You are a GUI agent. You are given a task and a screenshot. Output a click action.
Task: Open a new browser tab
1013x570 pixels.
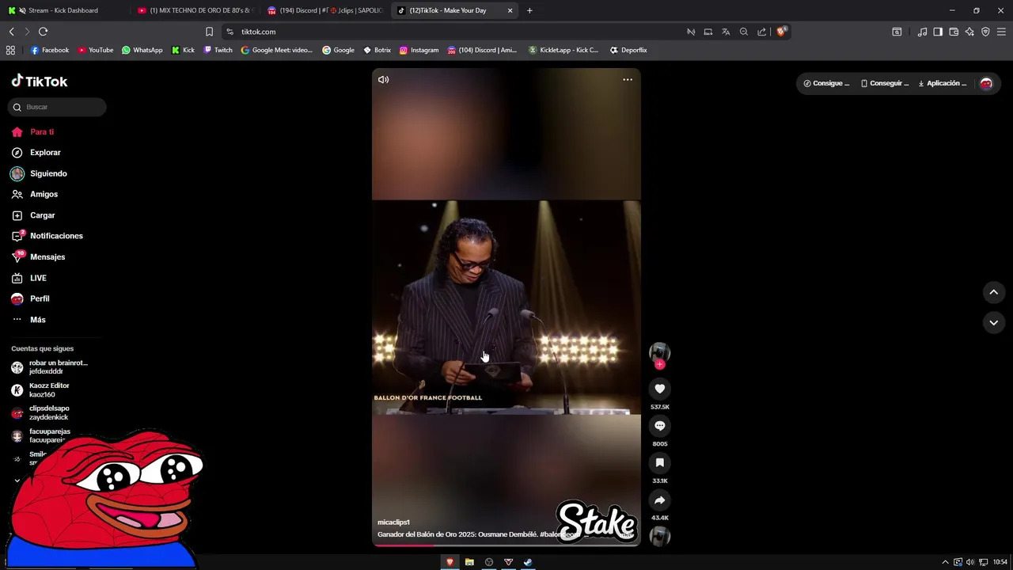tap(529, 10)
